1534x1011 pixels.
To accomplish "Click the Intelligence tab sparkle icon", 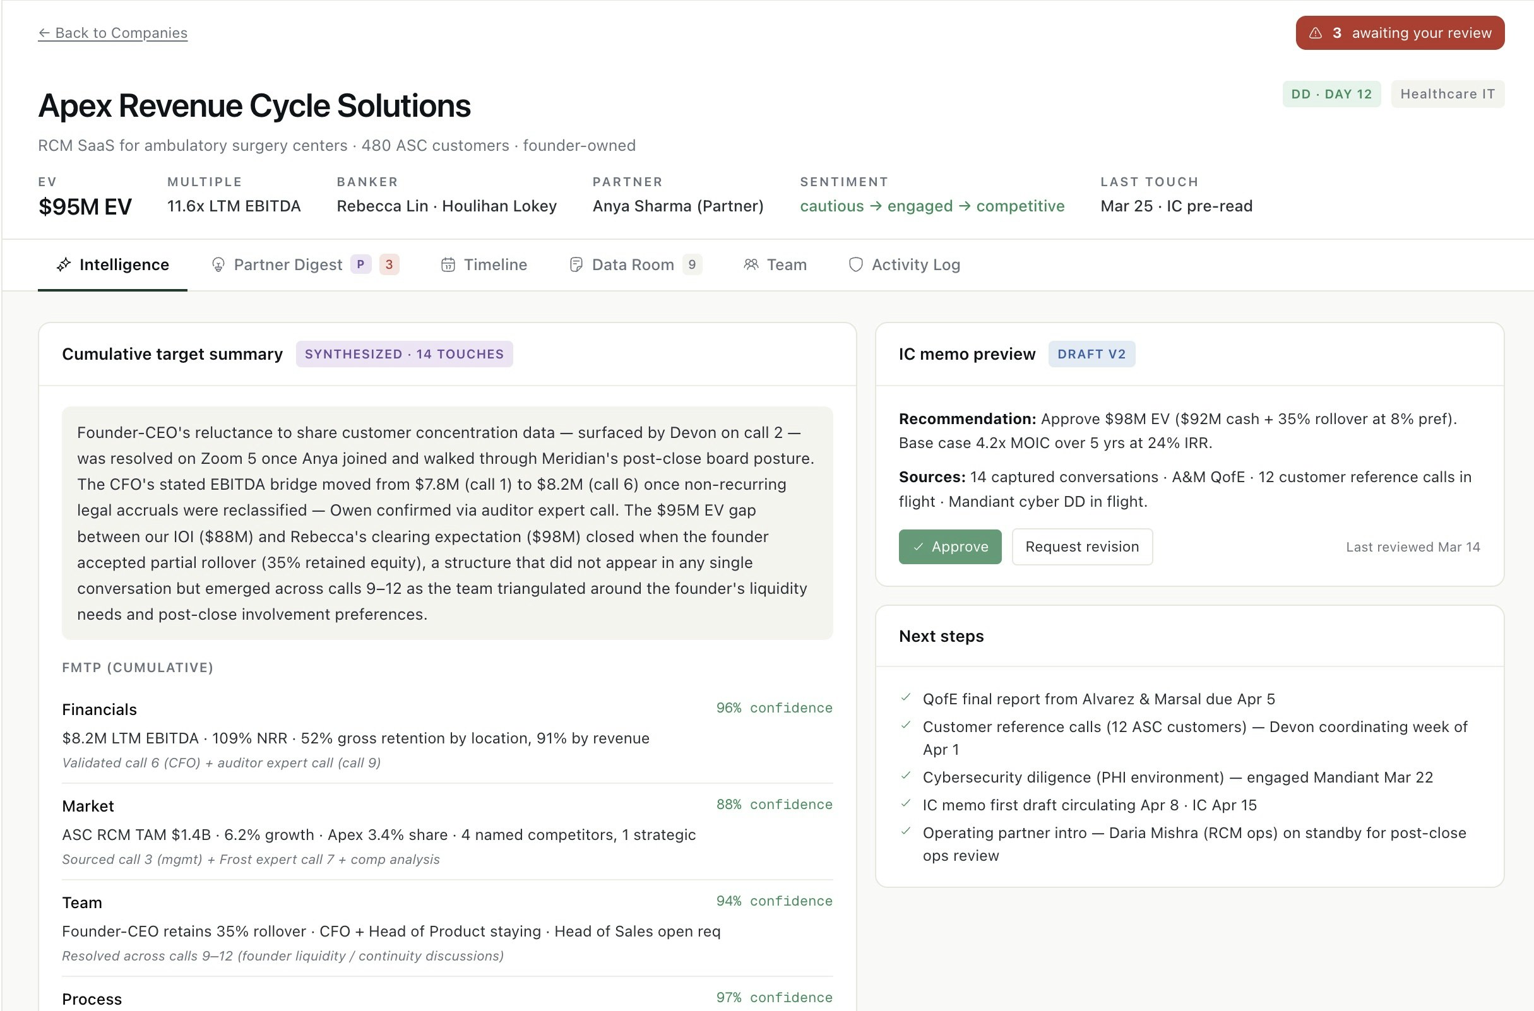I will [x=63, y=264].
